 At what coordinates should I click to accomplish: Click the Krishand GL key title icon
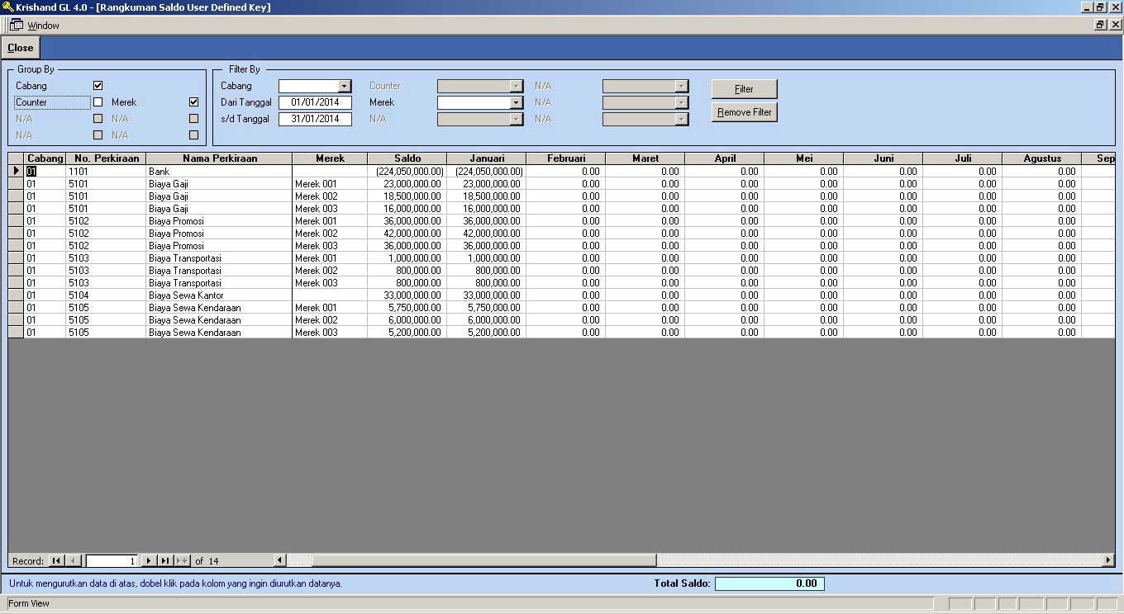7,7
